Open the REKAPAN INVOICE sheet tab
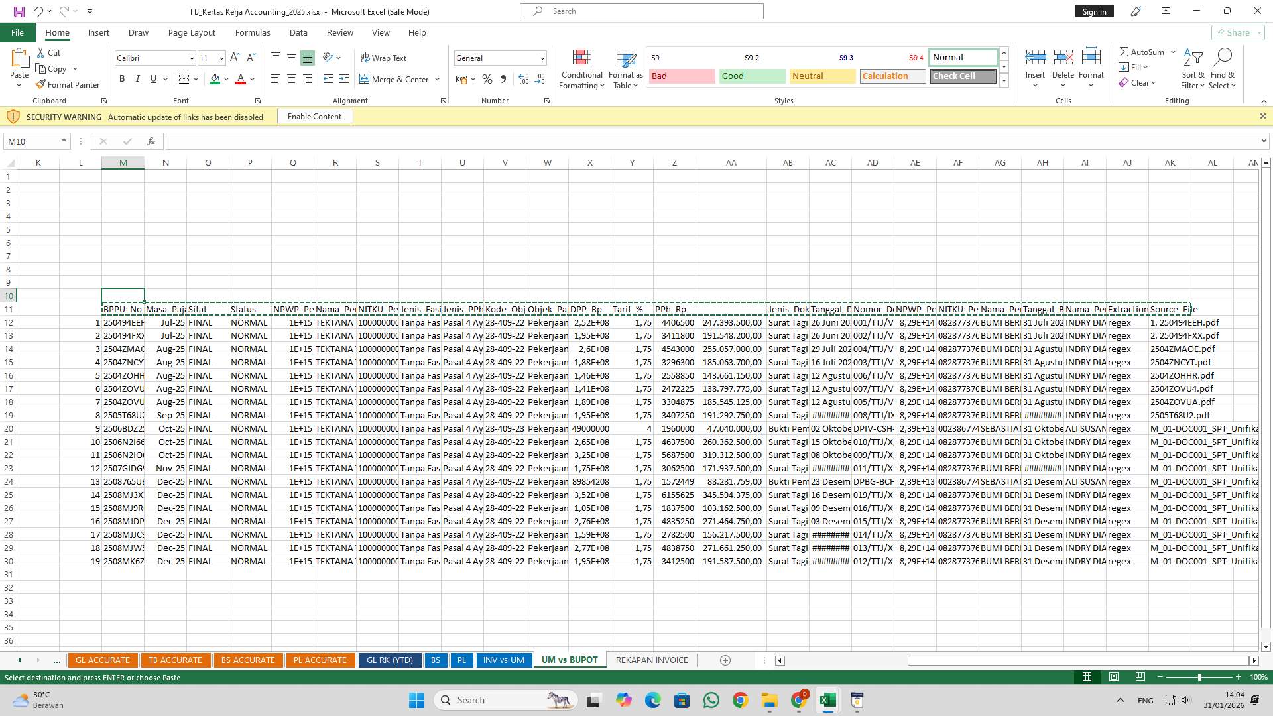The height and width of the screenshot is (716, 1273). (651, 660)
